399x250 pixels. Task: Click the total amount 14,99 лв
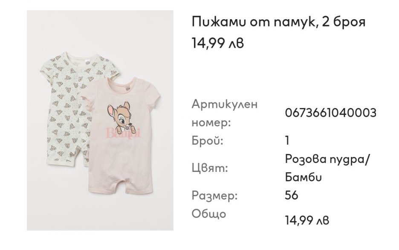(x=307, y=221)
